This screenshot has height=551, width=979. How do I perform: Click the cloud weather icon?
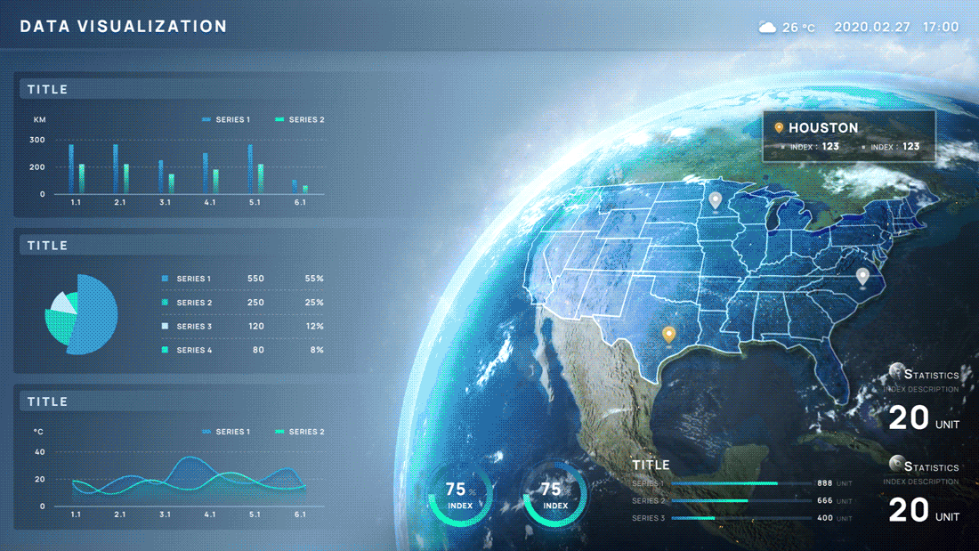[766, 28]
